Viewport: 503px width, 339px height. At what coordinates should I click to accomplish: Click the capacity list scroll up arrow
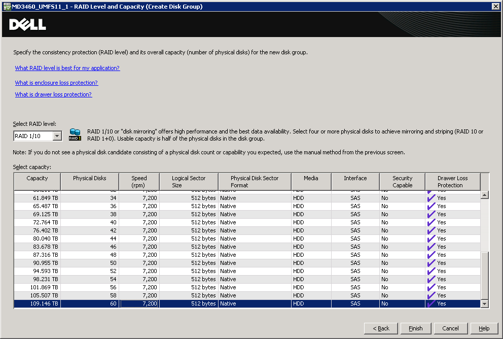coord(485,195)
